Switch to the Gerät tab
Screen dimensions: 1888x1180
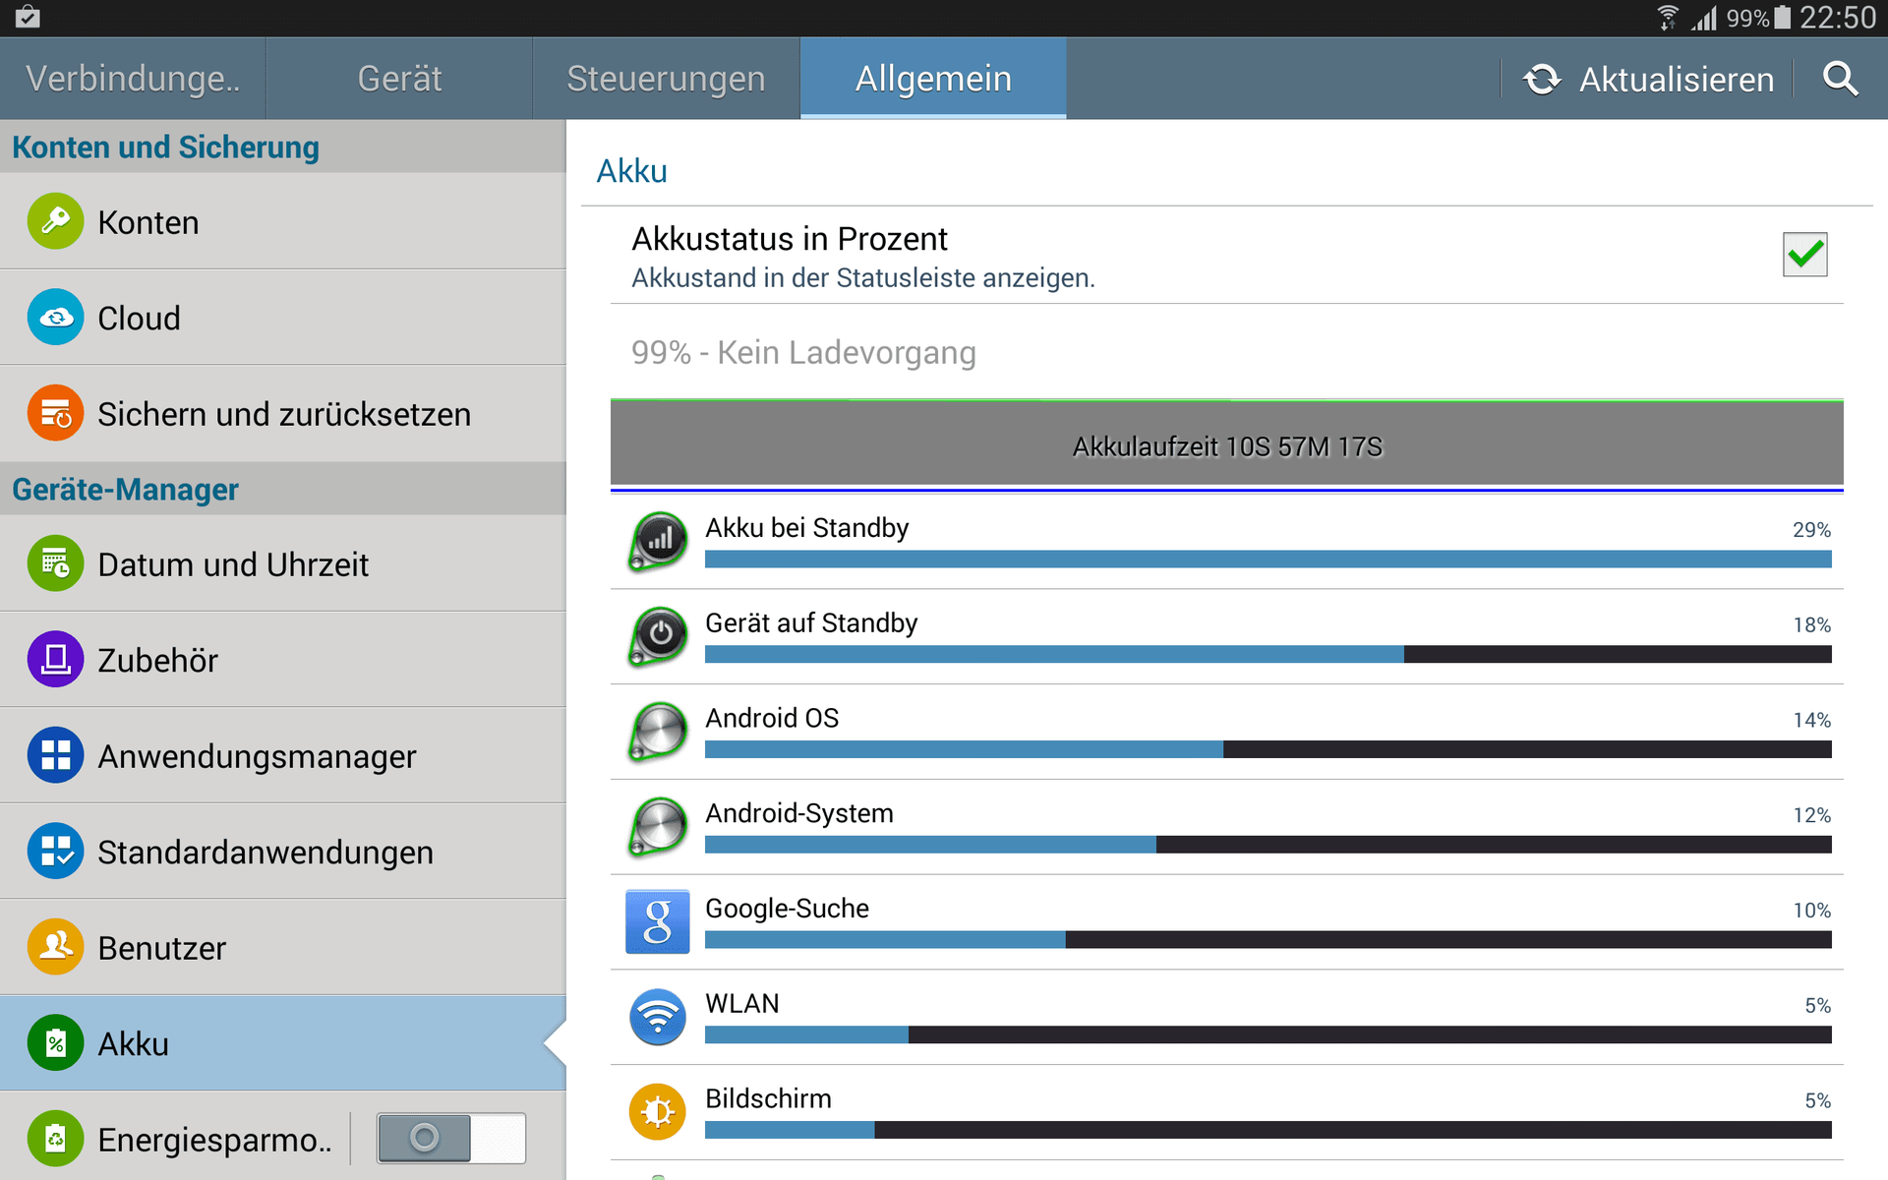[x=399, y=79]
